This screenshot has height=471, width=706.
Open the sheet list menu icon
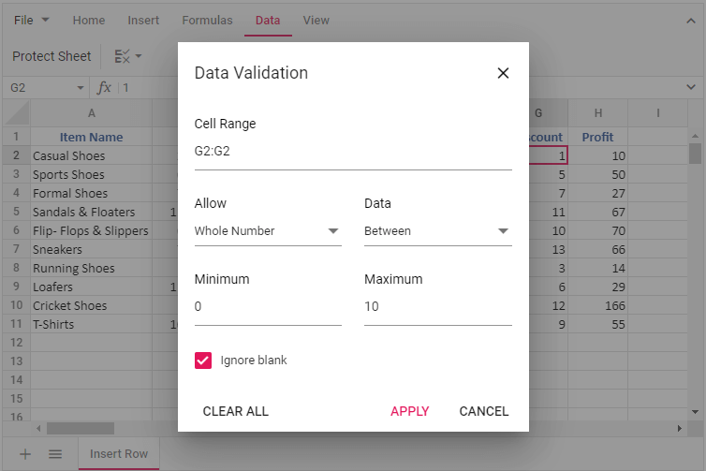[55, 454]
